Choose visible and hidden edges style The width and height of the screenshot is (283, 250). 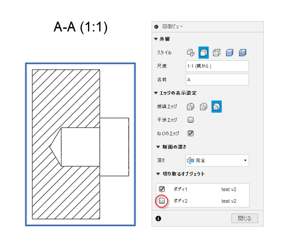point(217,53)
